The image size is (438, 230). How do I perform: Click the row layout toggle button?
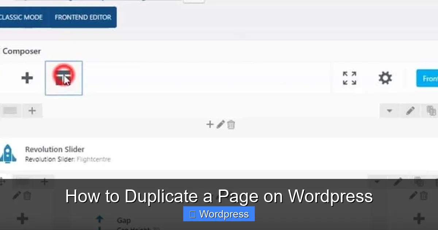tap(10, 111)
